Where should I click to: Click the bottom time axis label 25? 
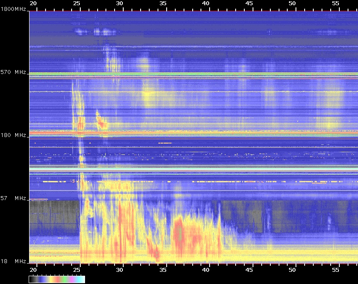(x=77, y=270)
